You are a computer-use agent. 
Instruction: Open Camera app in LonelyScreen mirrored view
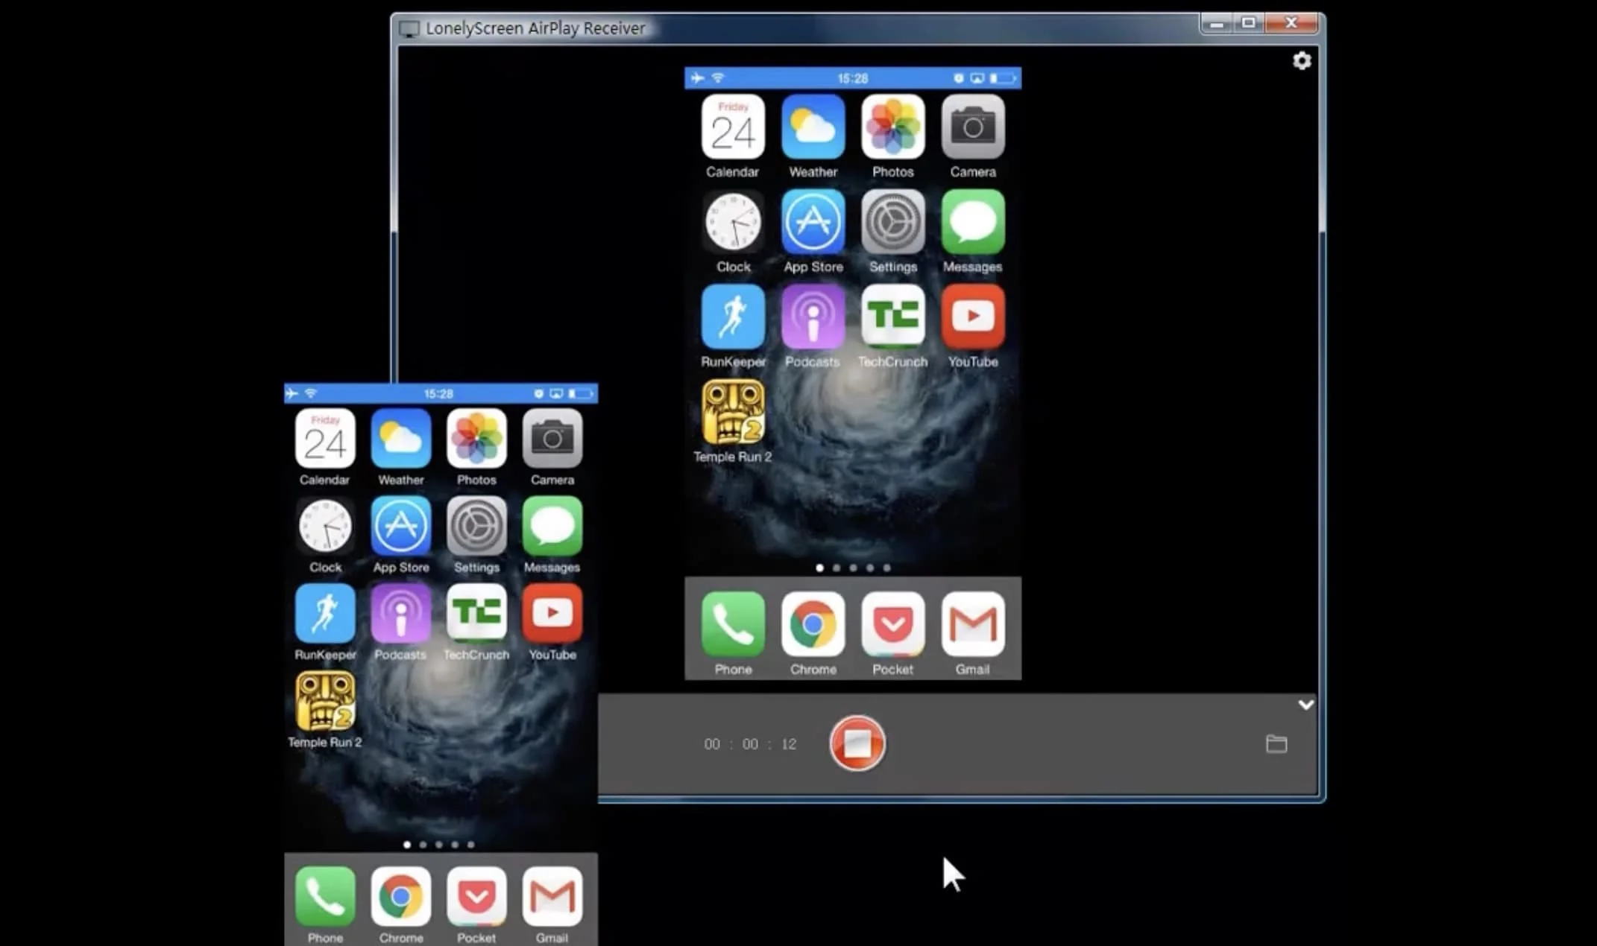coord(973,127)
